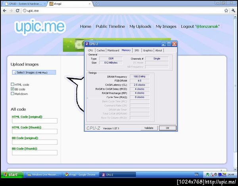238x186 pixels.
Task: Switch to the CPUID System & hardware tab
Action: pos(24,4)
